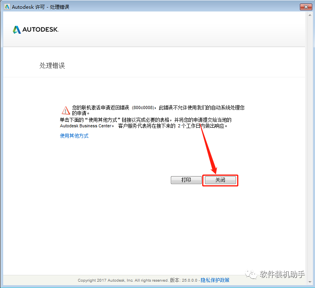The height and width of the screenshot is (288, 315).
Task: Click the error code (800c0008) text
Action: (143, 108)
